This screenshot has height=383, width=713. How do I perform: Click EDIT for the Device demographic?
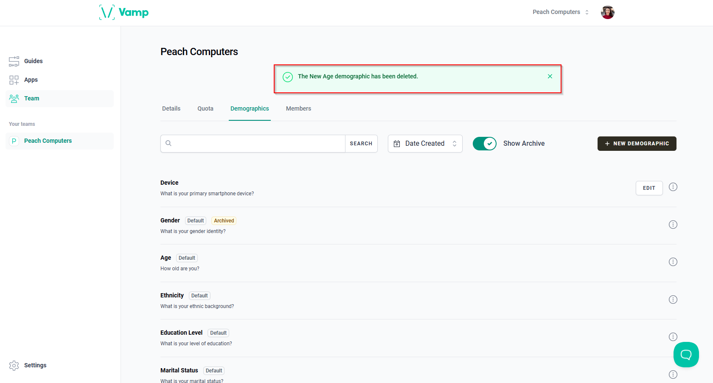coord(649,188)
